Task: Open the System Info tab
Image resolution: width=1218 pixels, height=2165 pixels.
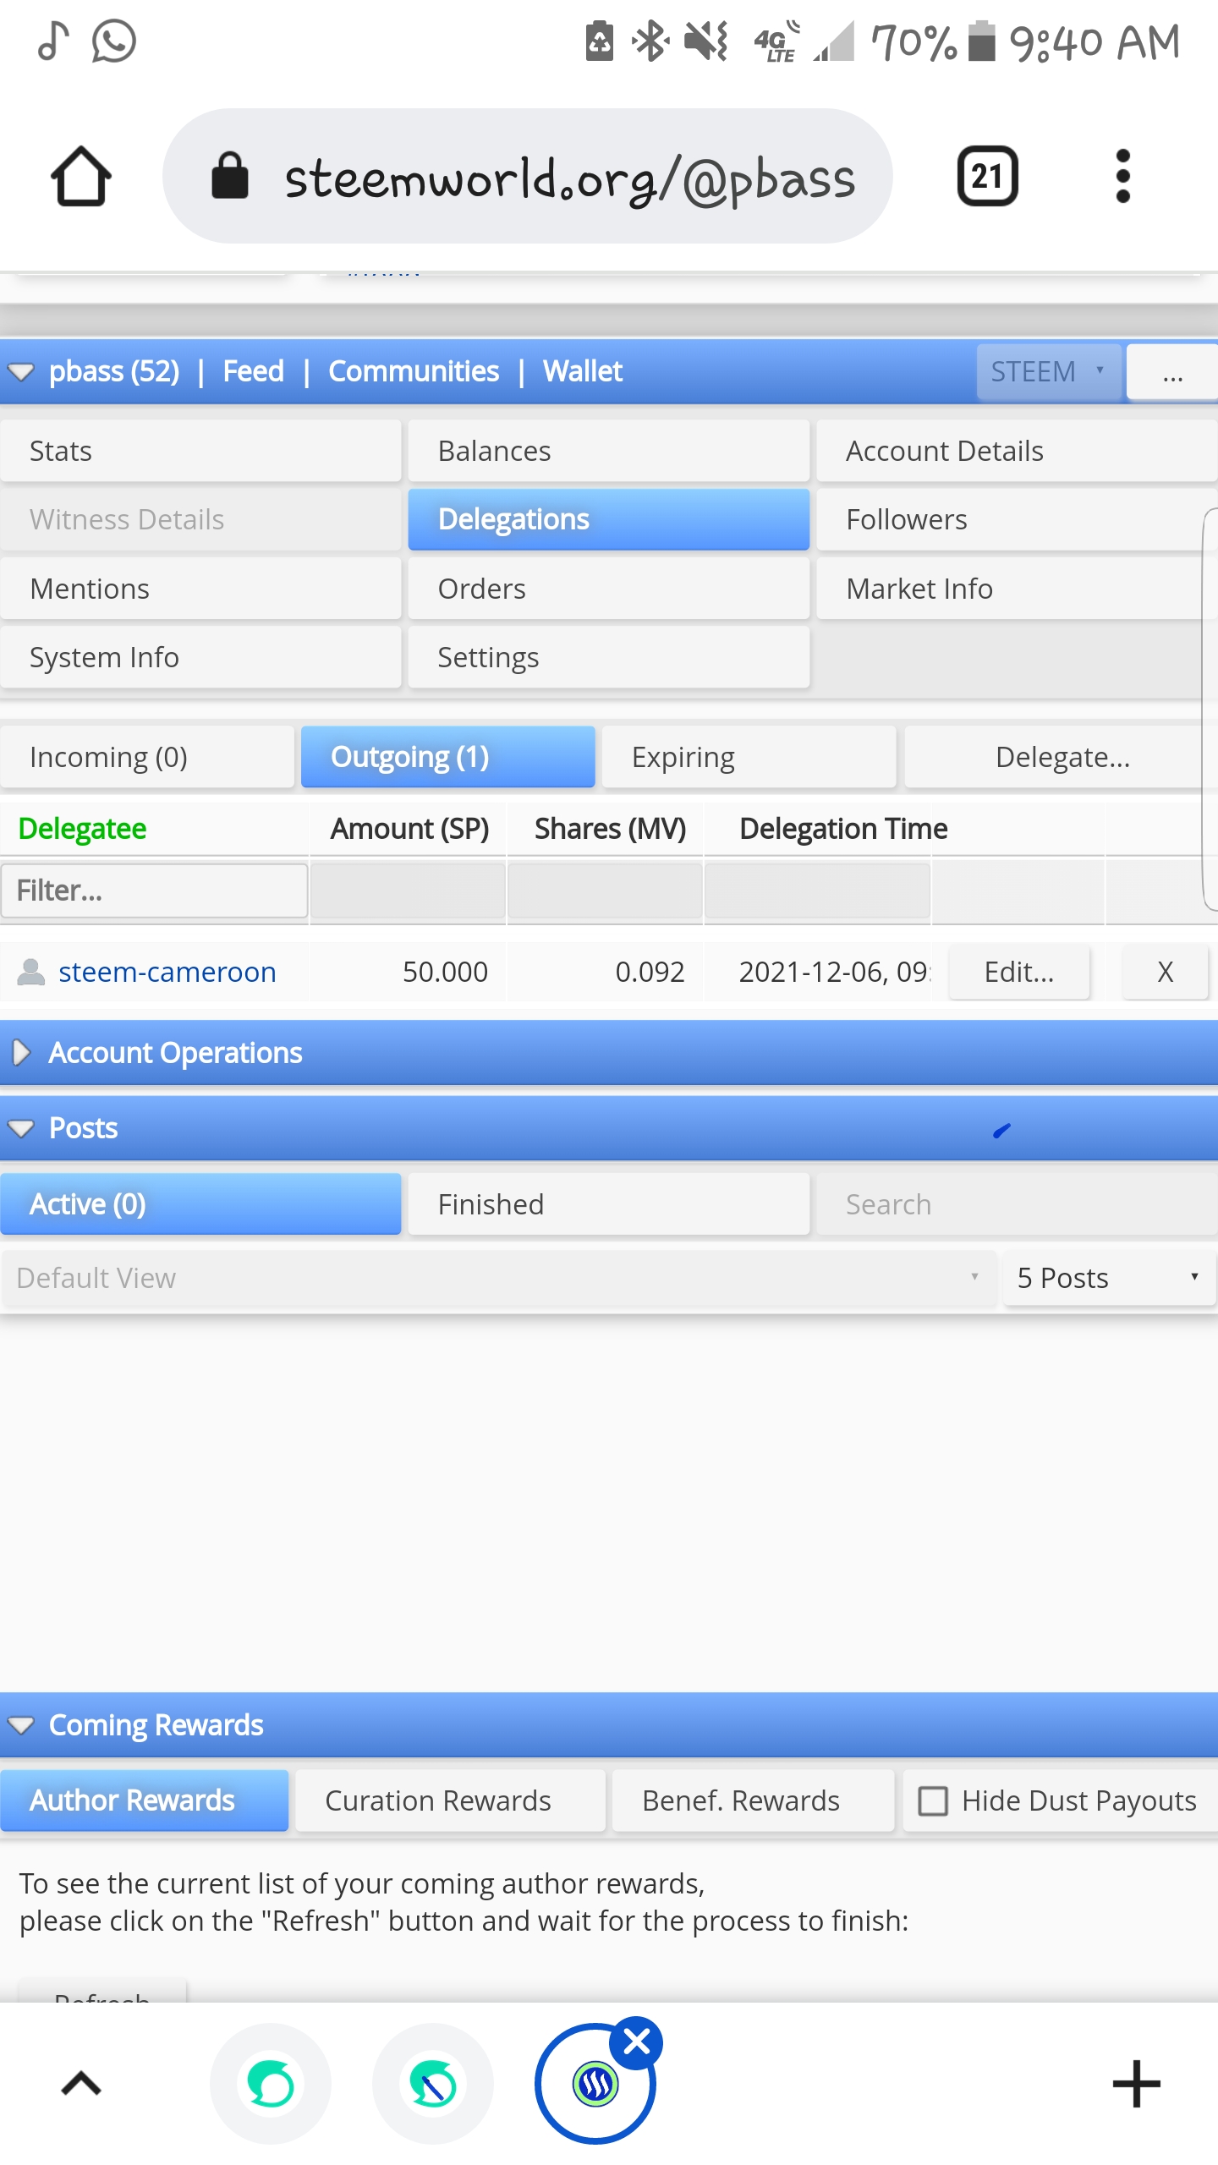Action: pos(201,657)
